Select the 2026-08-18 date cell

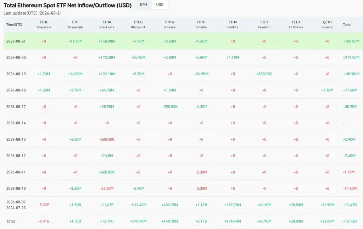[16, 90]
